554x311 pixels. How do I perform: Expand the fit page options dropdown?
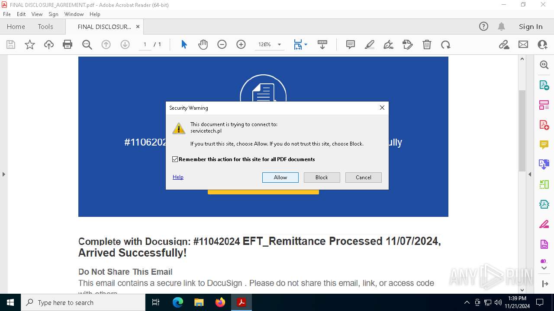pos(306,44)
